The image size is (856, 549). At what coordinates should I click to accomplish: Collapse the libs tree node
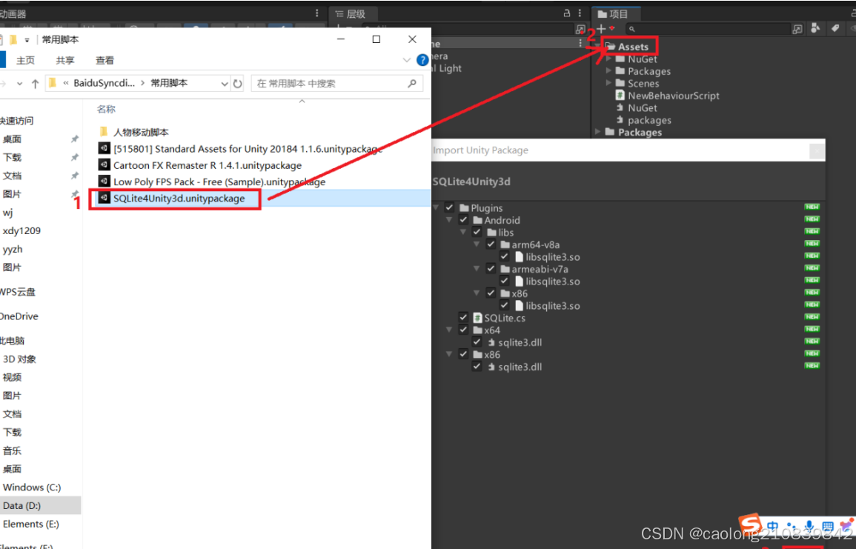463,233
